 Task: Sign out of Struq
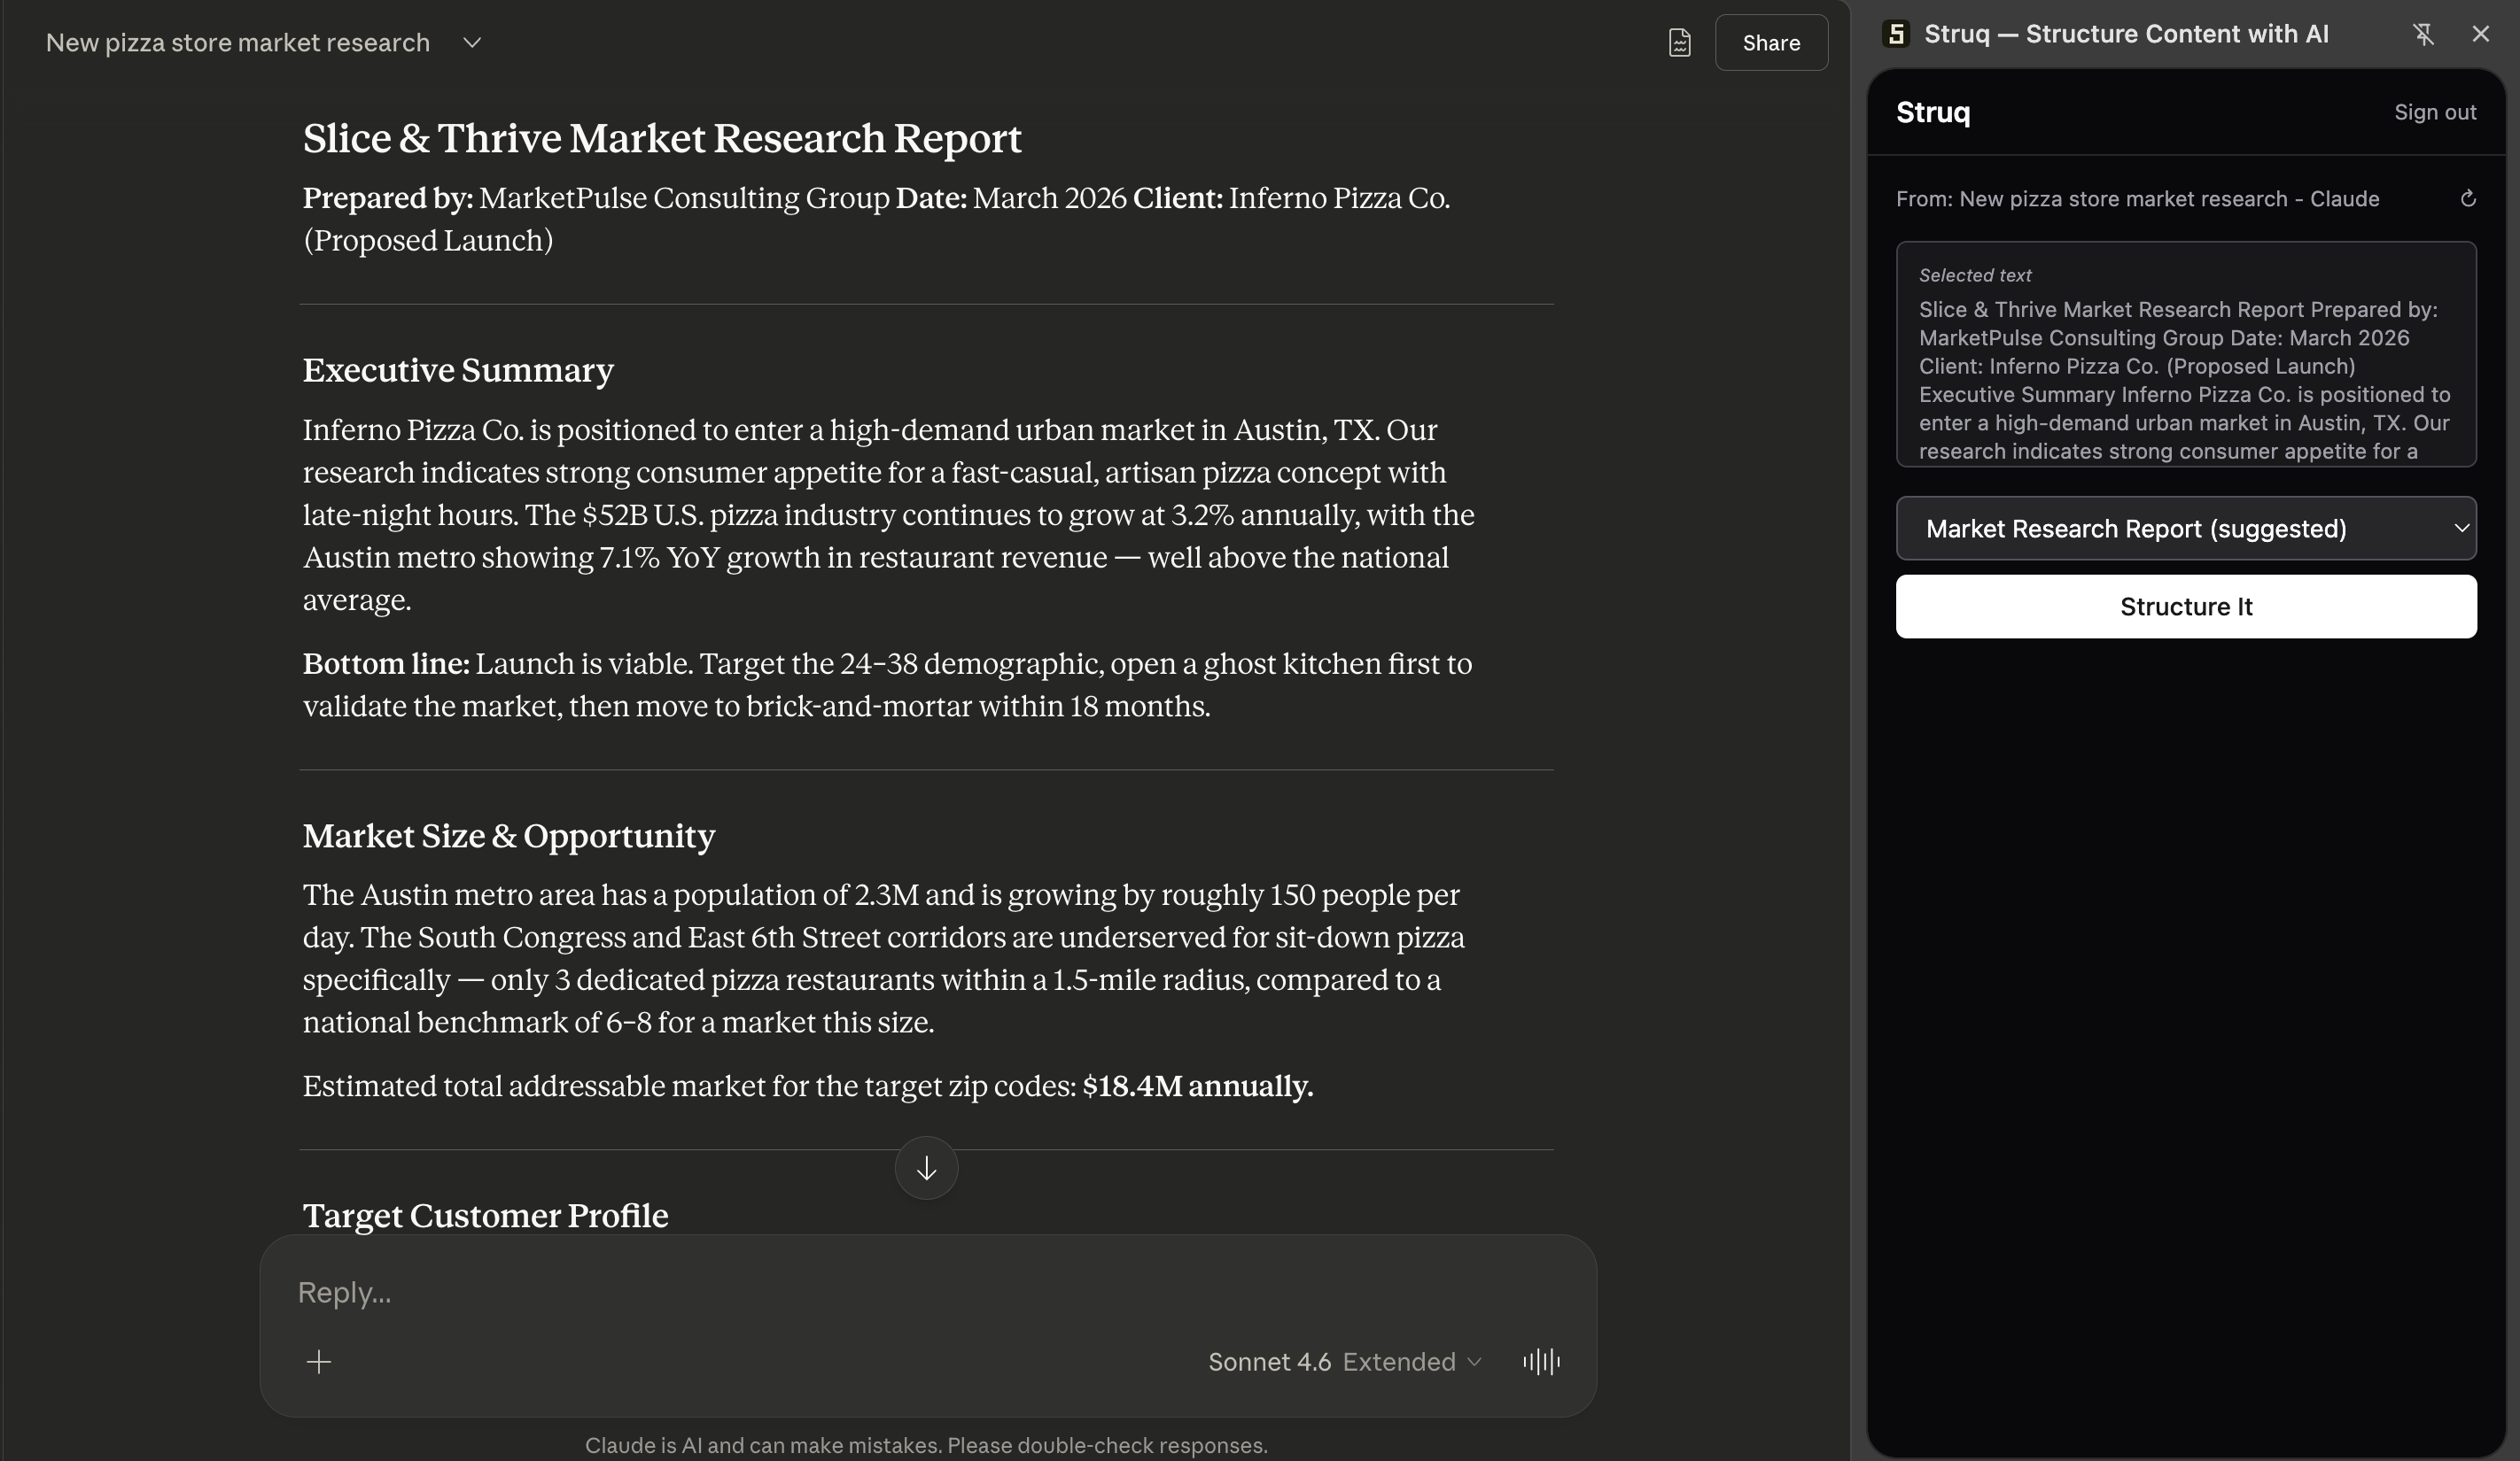pyautogui.click(x=2436, y=112)
